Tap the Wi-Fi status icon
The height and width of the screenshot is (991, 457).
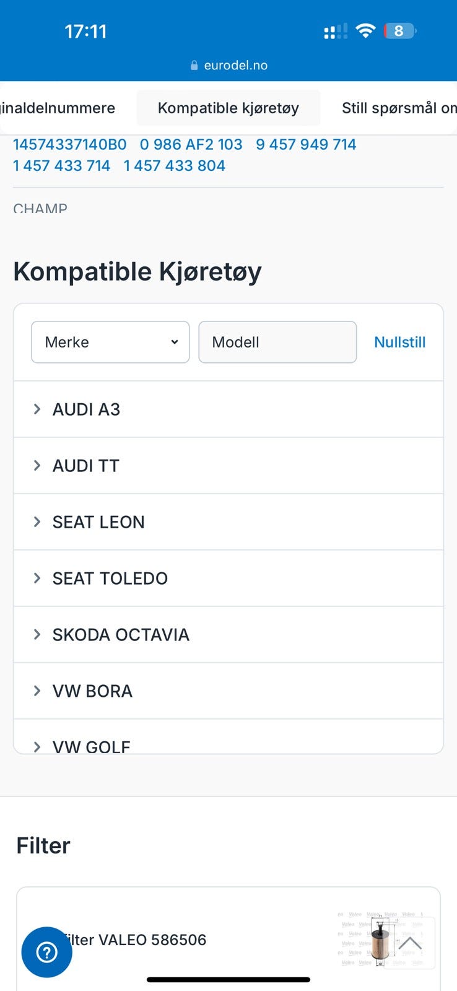pyautogui.click(x=366, y=31)
